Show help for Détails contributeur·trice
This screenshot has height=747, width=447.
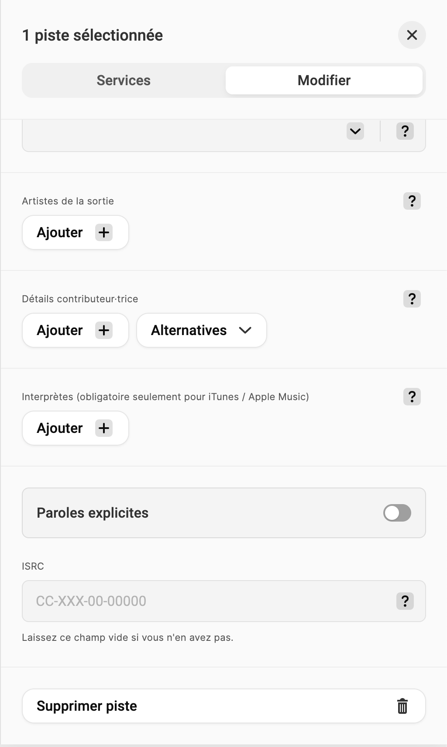pos(412,299)
